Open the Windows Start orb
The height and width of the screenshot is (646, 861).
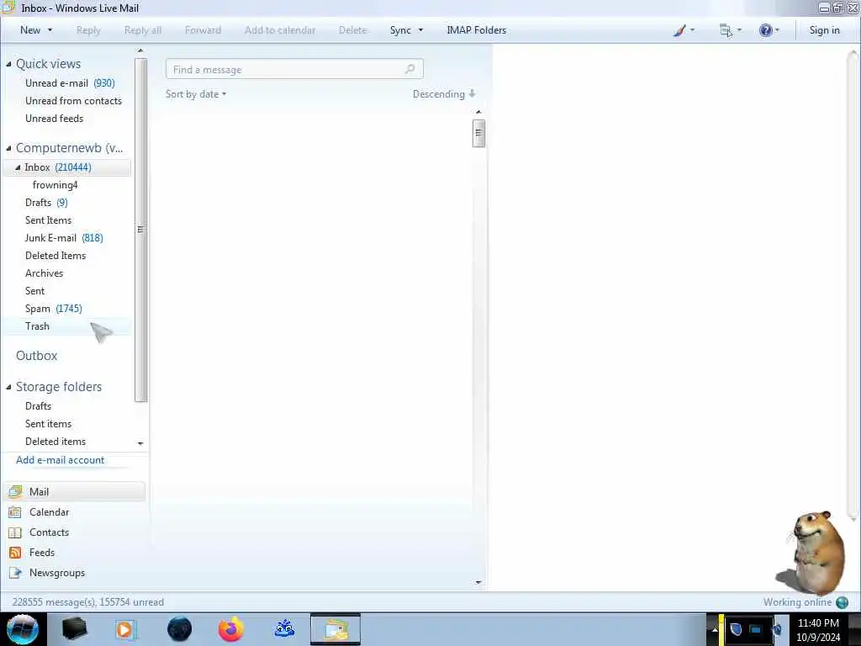22,629
